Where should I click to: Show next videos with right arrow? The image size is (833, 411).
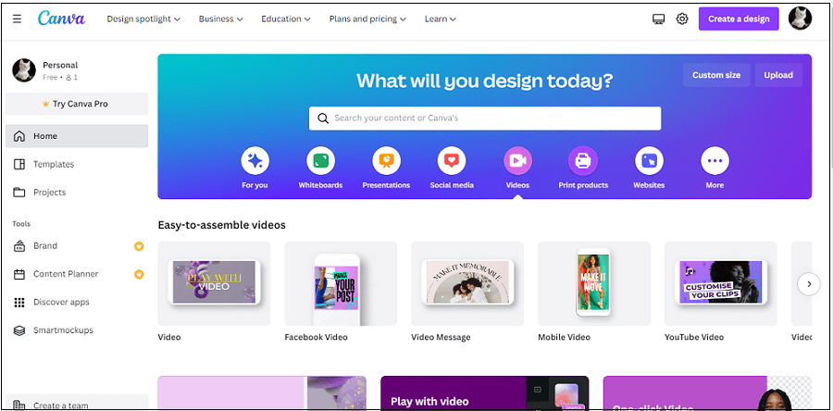[x=809, y=284]
